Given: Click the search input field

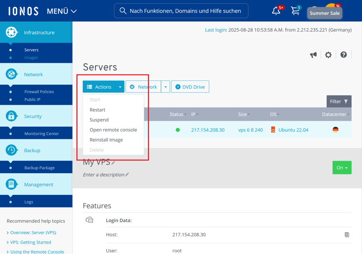Looking at the screenshot, I should click(x=186, y=11).
